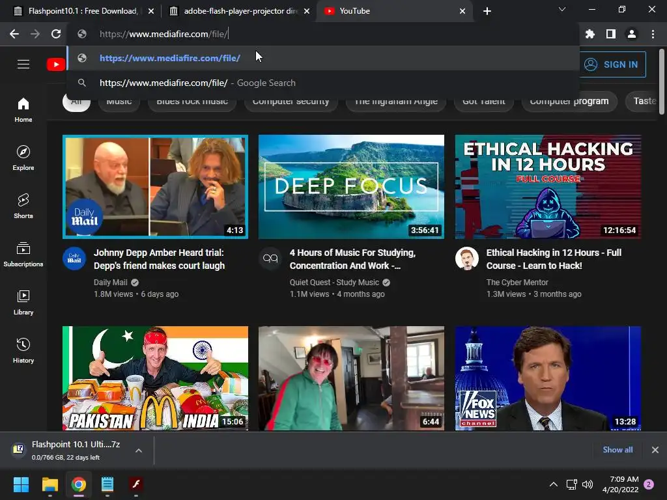The width and height of the screenshot is (667, 500).
Task: Click Show all downloads
Action: [x=617, y=450]
